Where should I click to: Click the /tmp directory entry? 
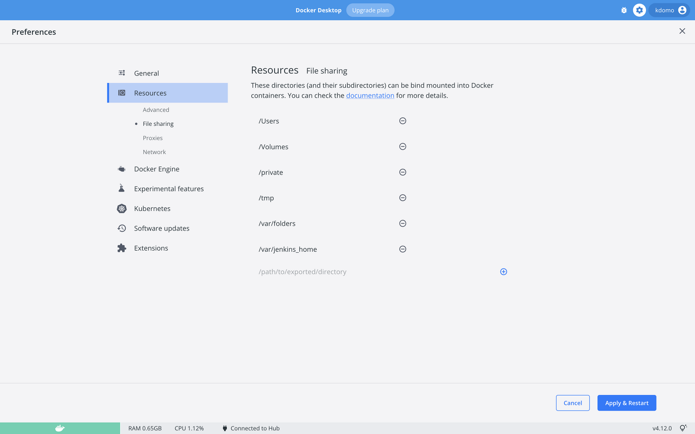[x=267, y=198]
